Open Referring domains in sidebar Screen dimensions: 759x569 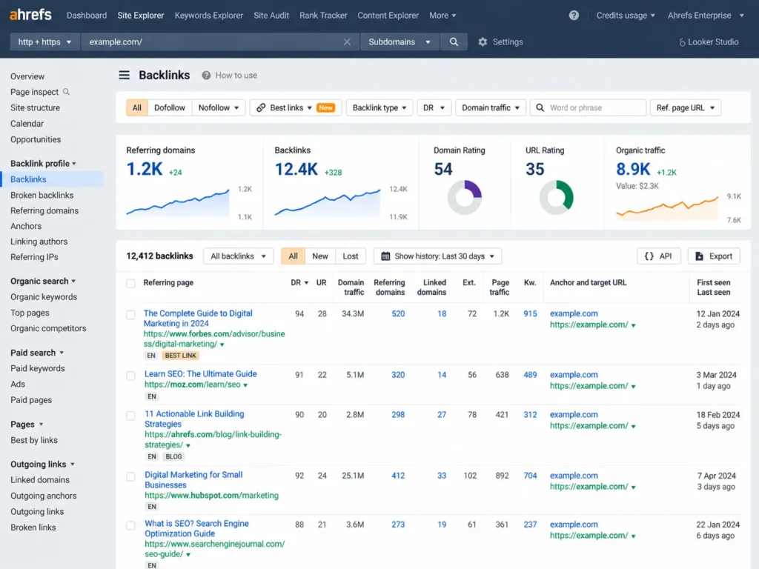pyautogui.click(x=44, y=210)
